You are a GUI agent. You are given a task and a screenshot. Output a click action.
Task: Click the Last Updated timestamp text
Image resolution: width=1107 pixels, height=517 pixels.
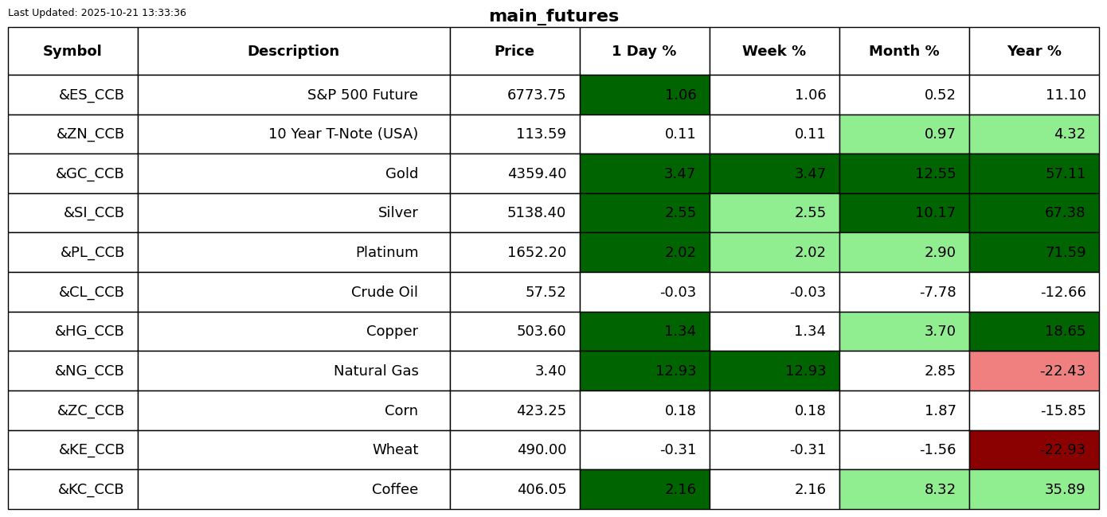(97, 13)
